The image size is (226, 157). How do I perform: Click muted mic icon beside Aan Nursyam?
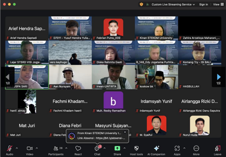tap(51, 86)
